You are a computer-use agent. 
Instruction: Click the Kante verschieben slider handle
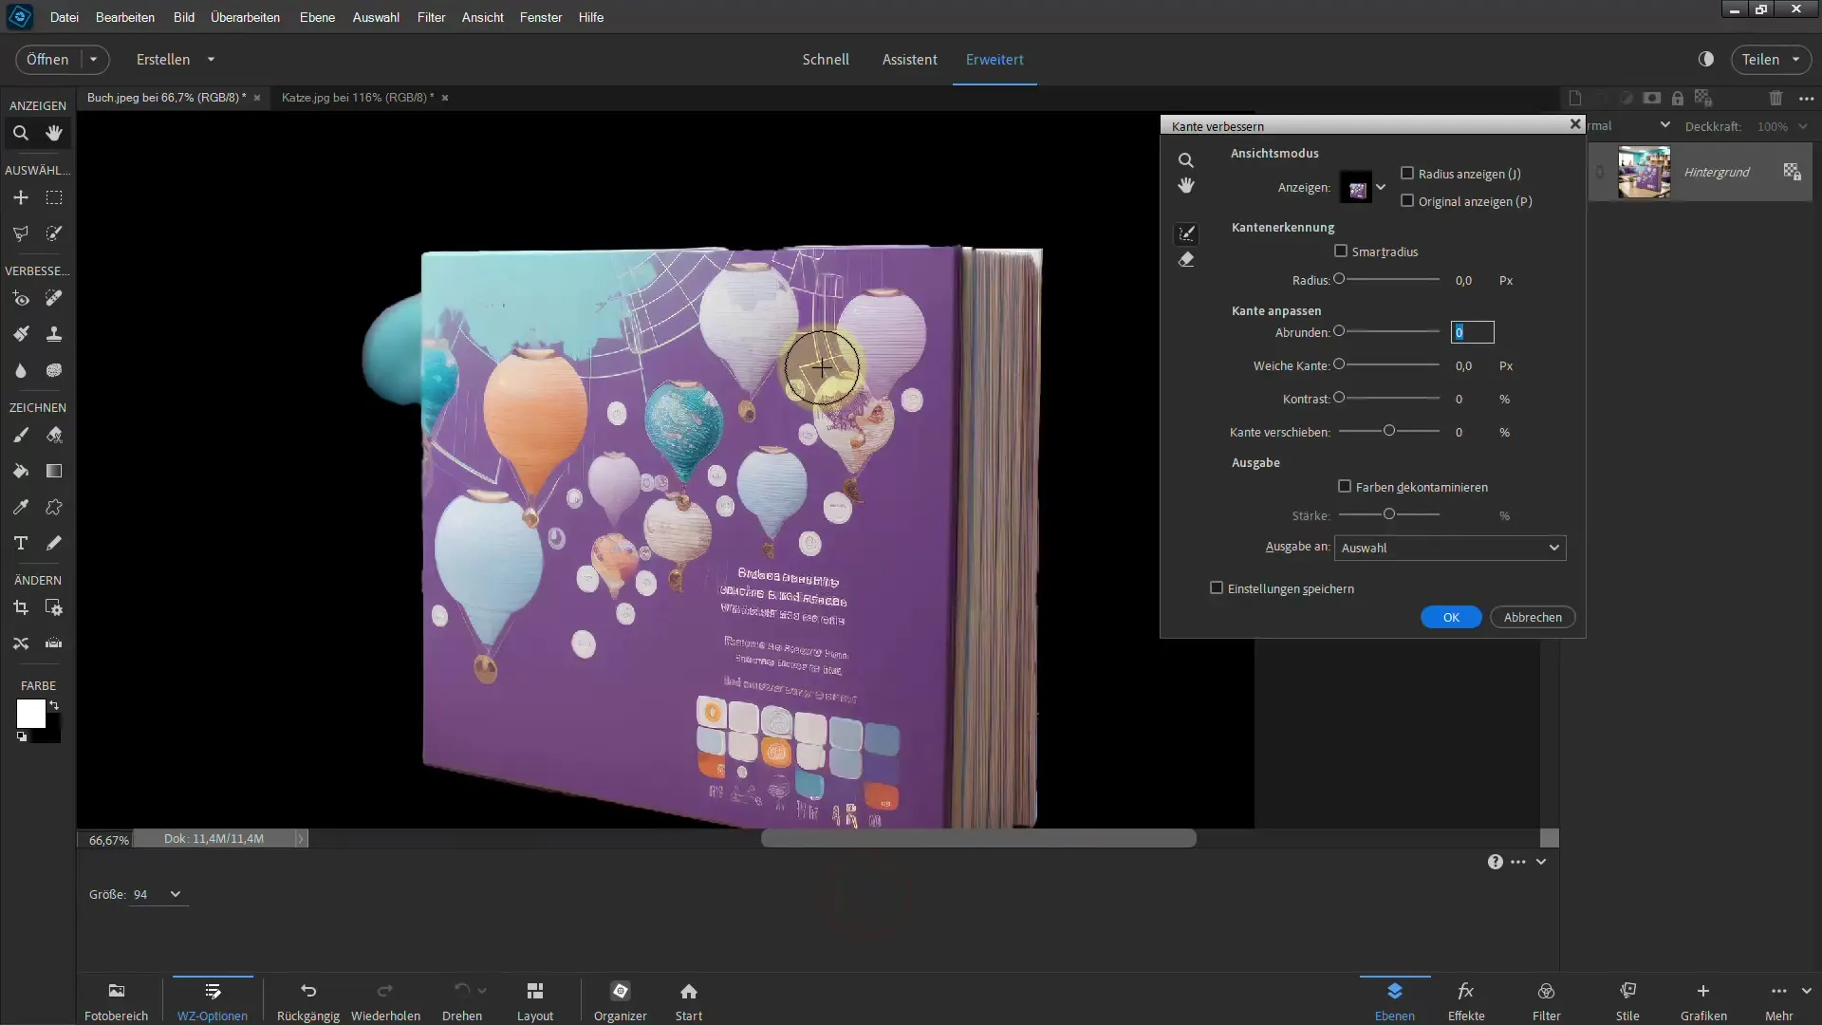pyautogui.click(x=1389, y=431)
